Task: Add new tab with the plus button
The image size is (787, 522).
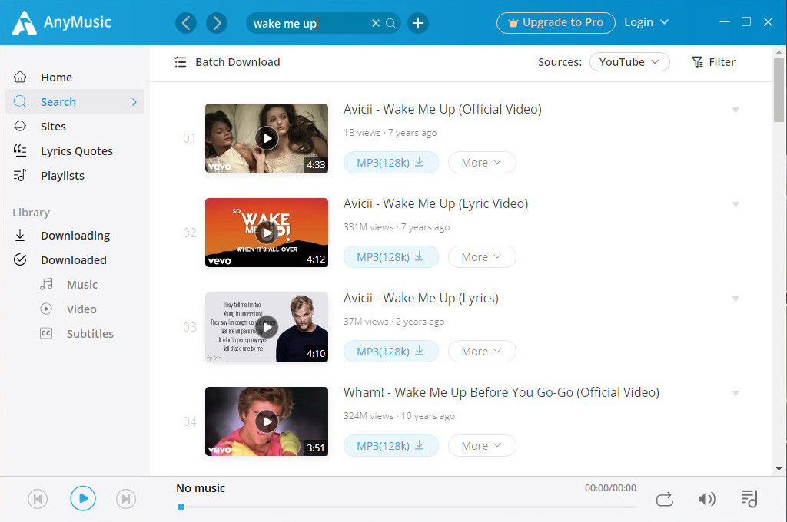Action: pyautogui.click(x=418, y=23)
